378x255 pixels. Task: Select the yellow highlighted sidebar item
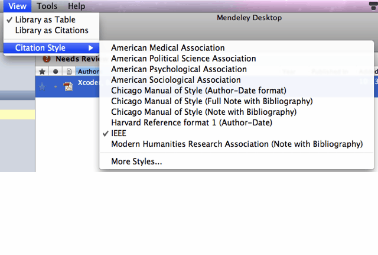17,114
